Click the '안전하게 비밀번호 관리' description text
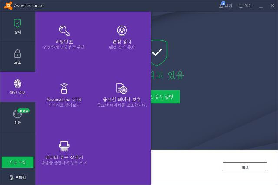Viewport: 278px width, 185px height. pos(64,47)
